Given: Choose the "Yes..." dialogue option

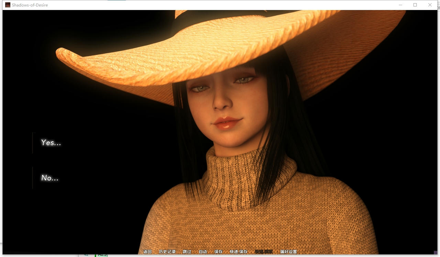Looking at the screenshot, I should (x=51, y=143).
